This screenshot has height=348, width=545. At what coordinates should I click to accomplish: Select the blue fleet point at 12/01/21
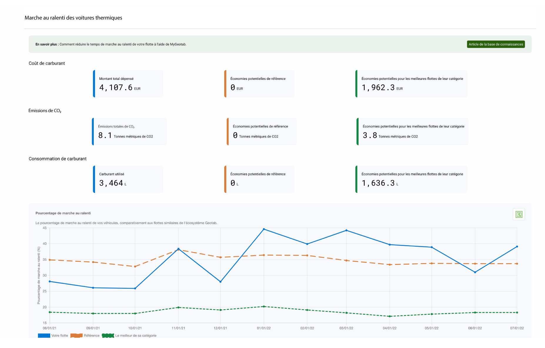click(x=220, y=282)
